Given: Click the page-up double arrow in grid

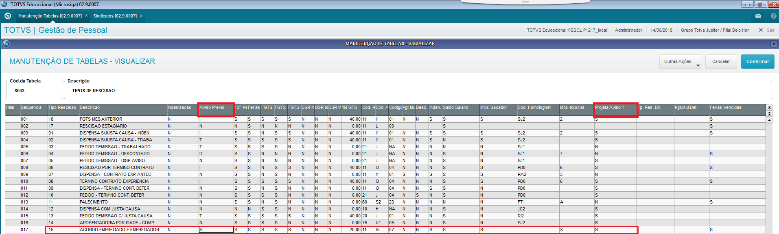Looking at the screenshot, I should [x=769, y=113].
